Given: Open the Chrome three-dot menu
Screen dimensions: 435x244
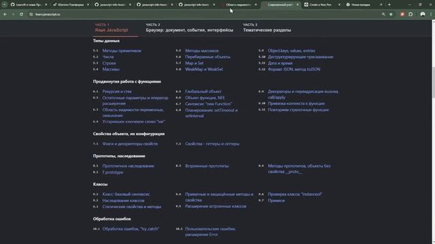Looking at the screenshot, I should (431, 14).
